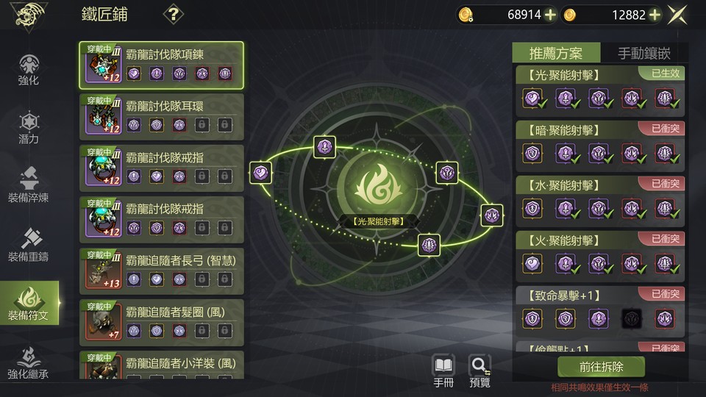This screenshot has height=397, width=706.
Task: Select the 裝備符文 rune sidebar tab
Action: 29,303
